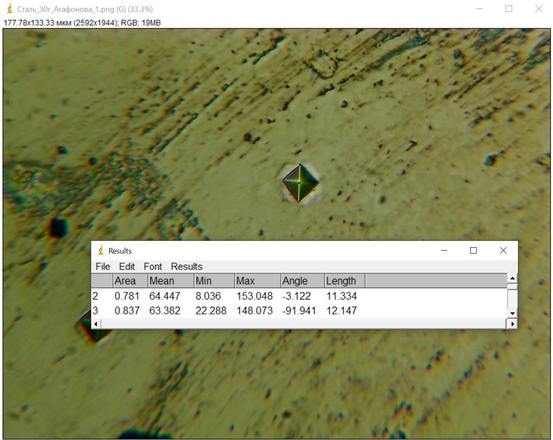The image size is (553, 440).
Task: Click the image info status line text
Action: 82,23
